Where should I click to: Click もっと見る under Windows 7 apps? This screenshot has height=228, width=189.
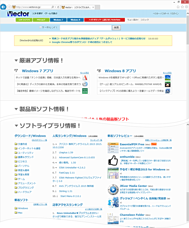tap(85, 73)
